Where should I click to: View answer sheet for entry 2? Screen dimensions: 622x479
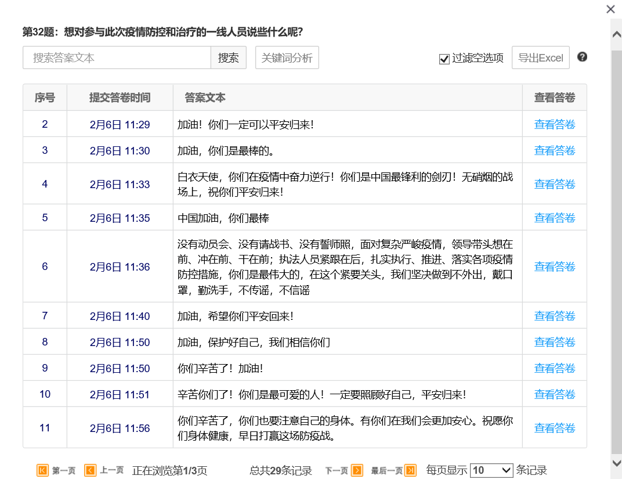[554, 124]
